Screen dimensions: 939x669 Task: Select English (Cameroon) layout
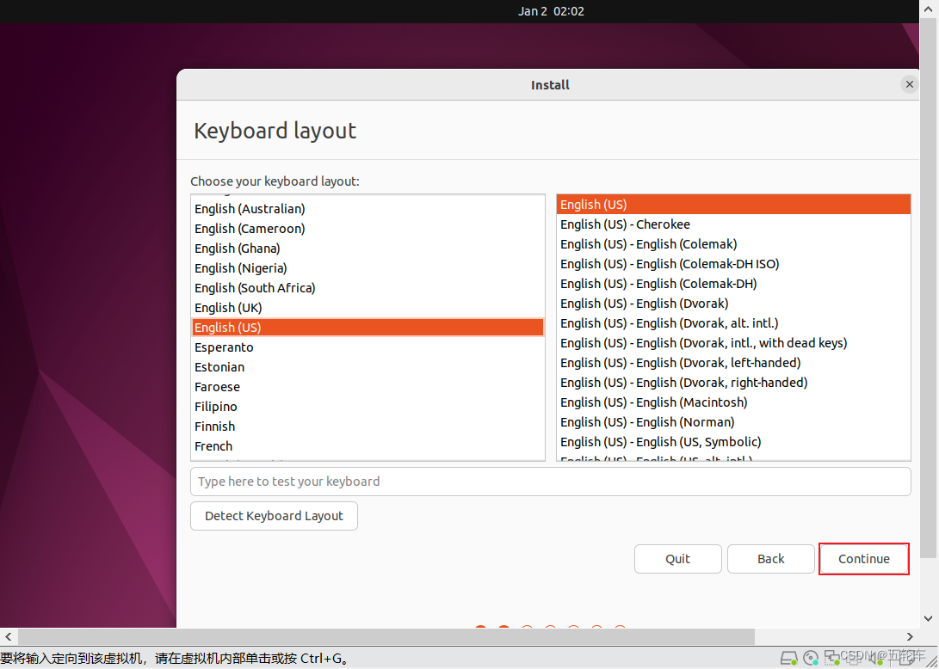pyautogui.click(x=368, y=229)
